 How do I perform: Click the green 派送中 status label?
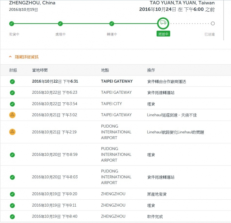163,34
